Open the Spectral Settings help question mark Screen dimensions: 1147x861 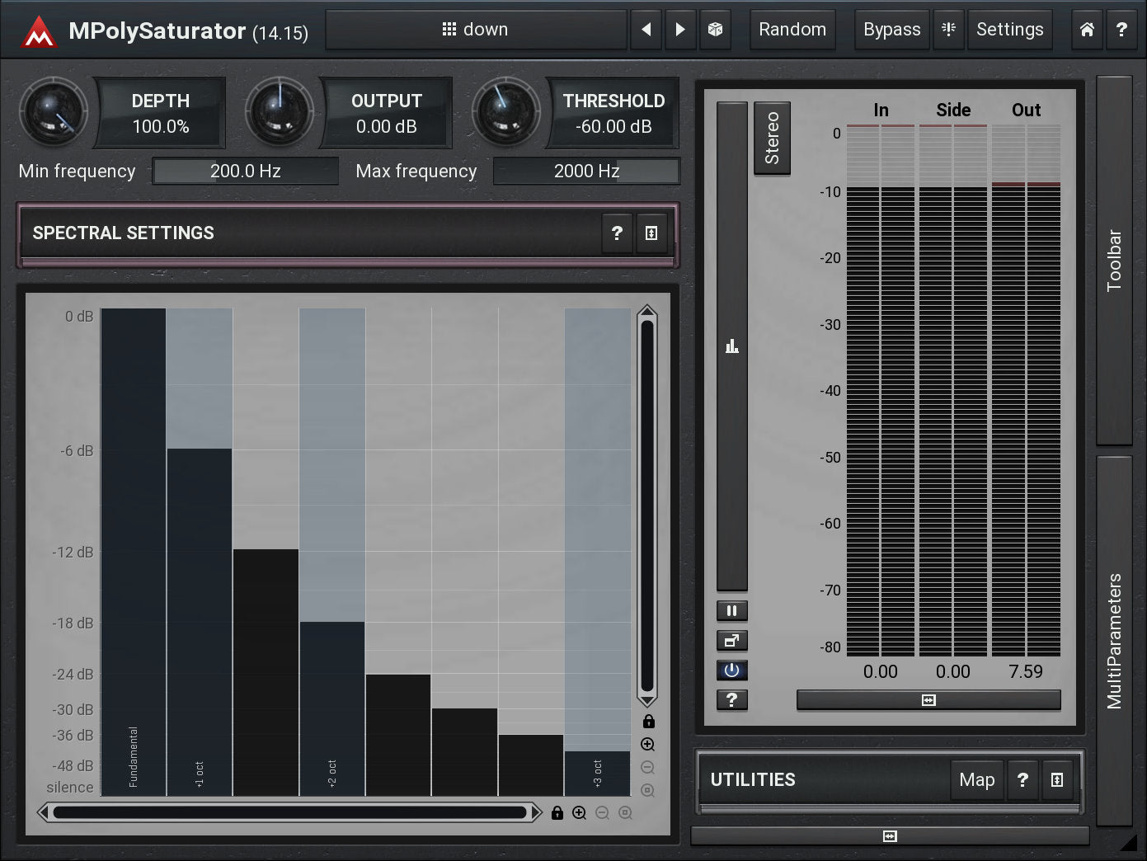point(617,233)
